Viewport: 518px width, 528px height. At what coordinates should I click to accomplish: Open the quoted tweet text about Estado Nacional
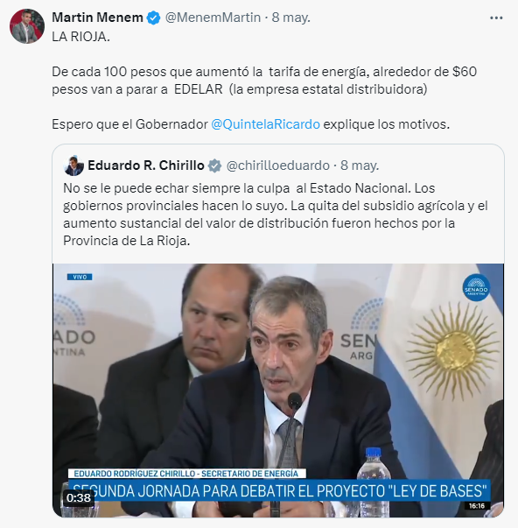click(276, 215)
